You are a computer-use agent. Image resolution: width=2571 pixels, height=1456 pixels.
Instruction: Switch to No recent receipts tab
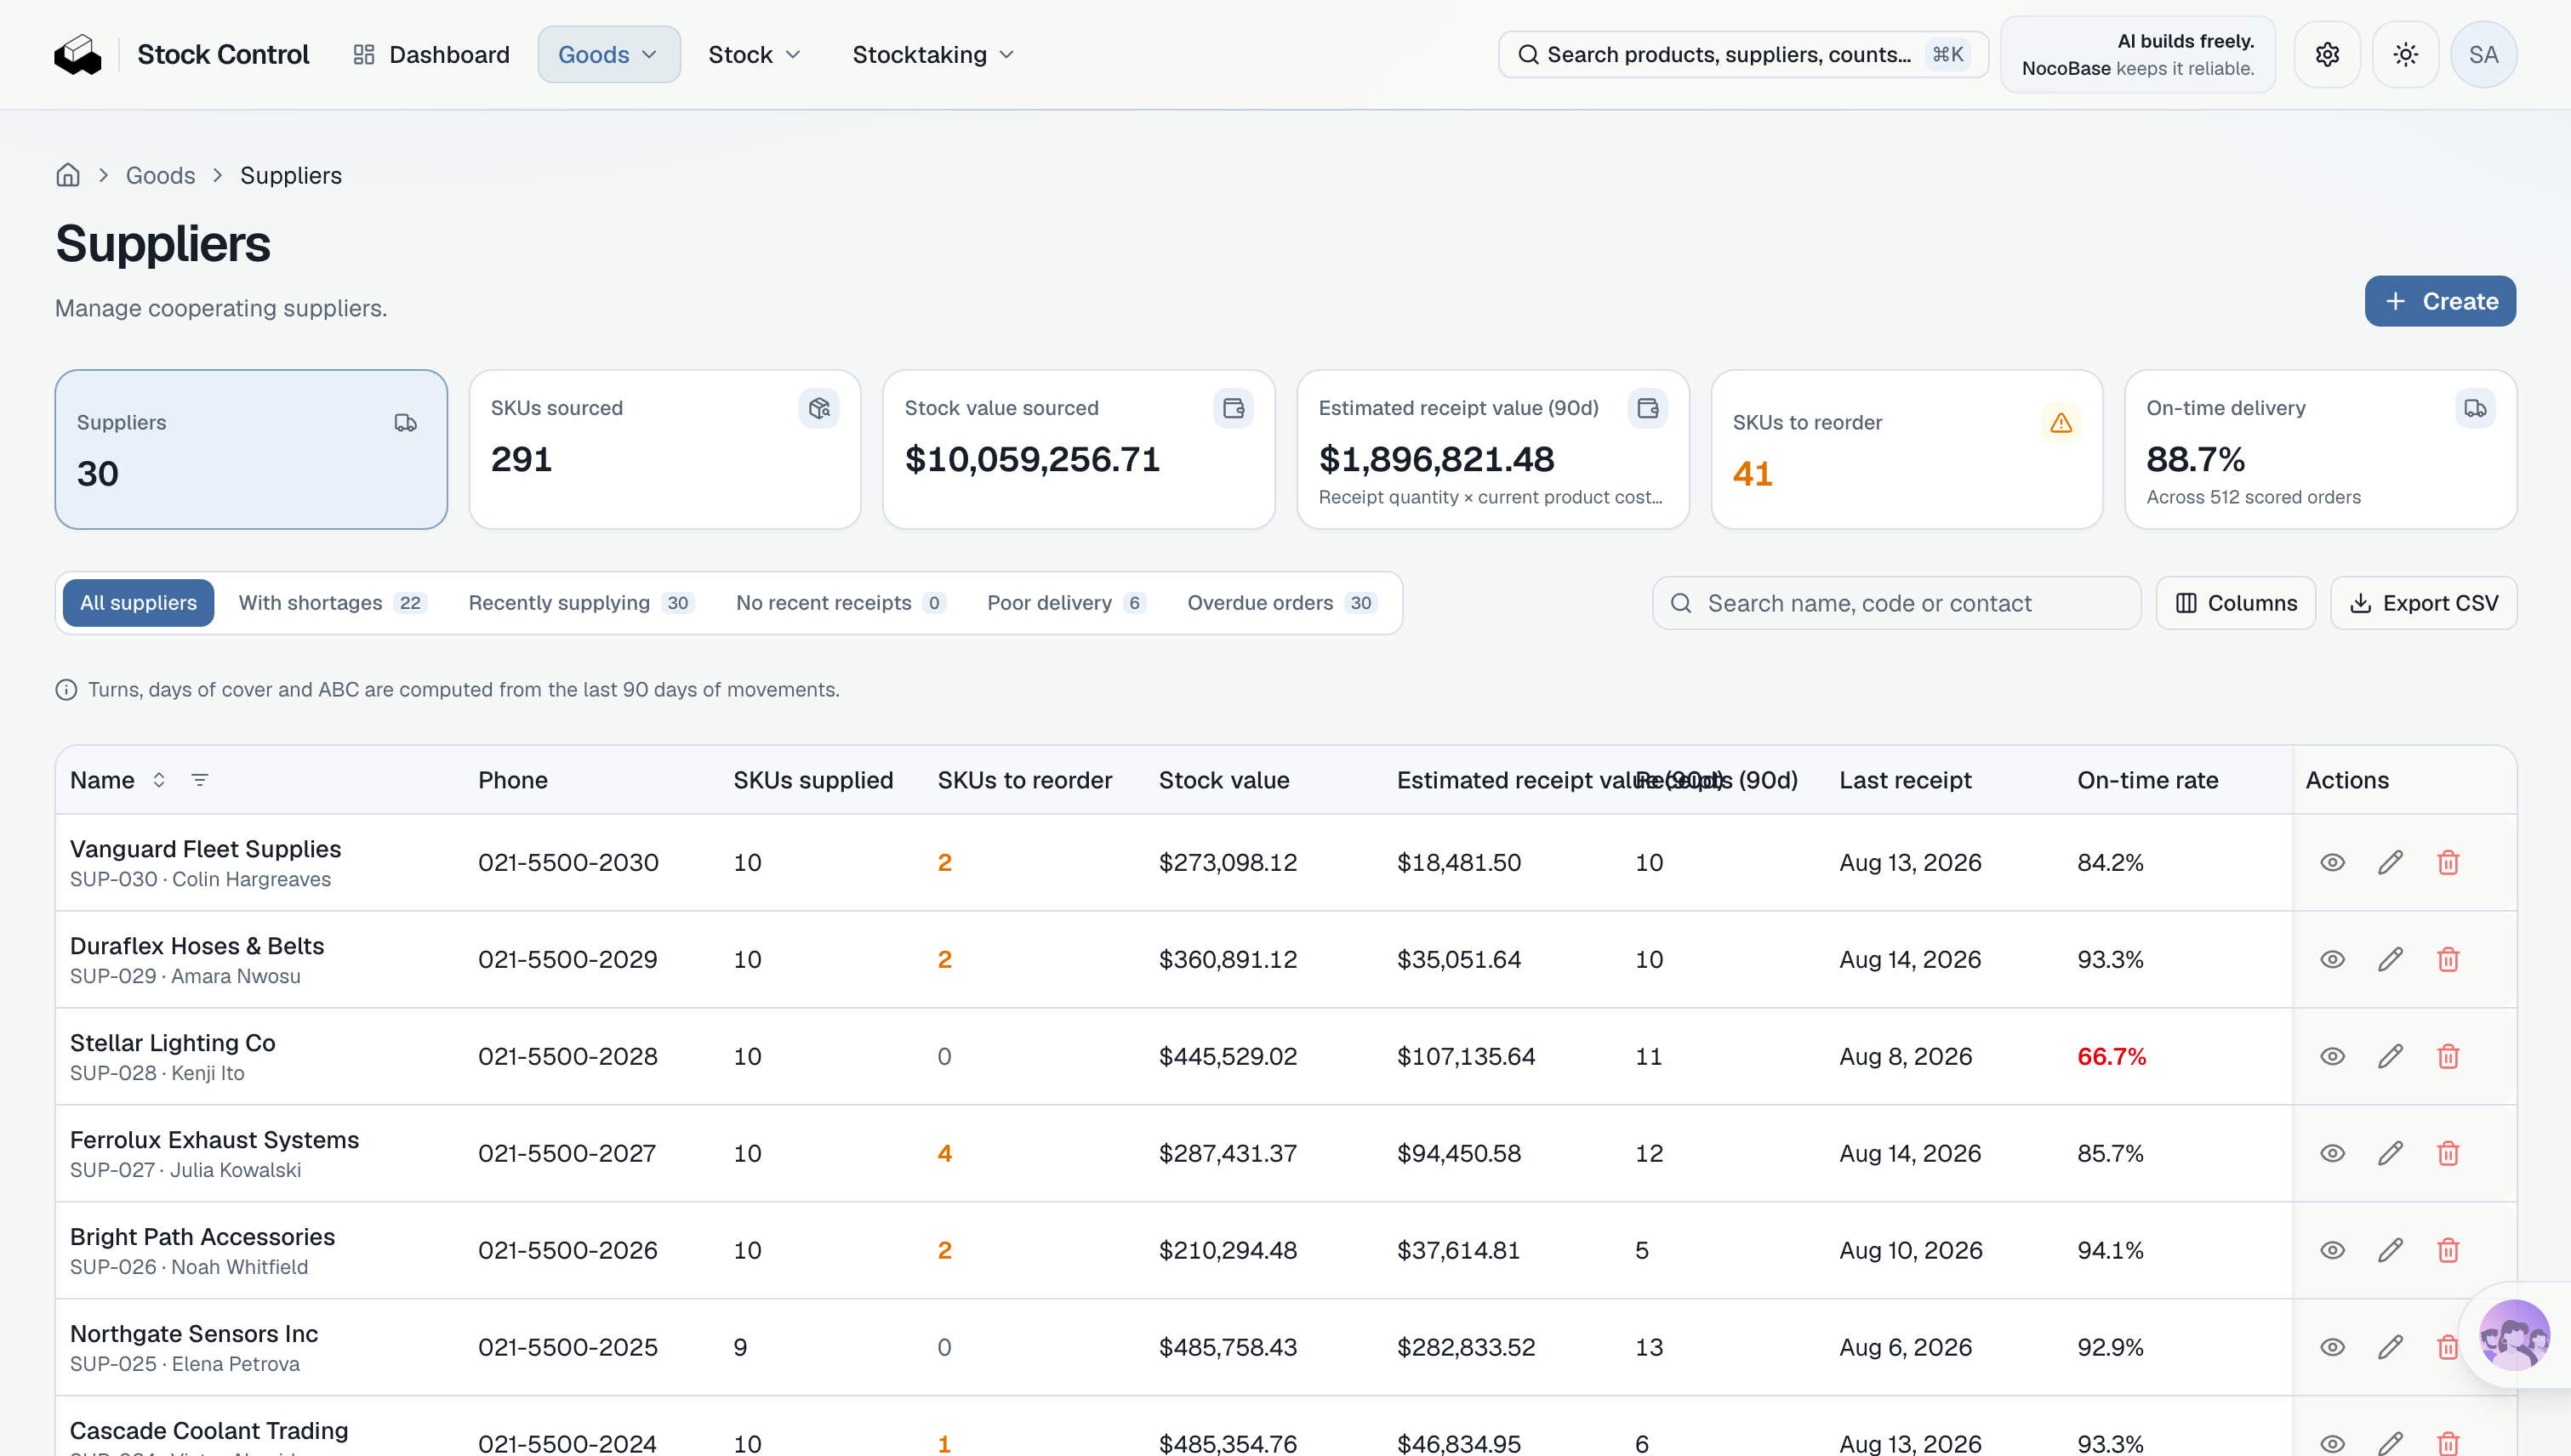click(841, 603)
